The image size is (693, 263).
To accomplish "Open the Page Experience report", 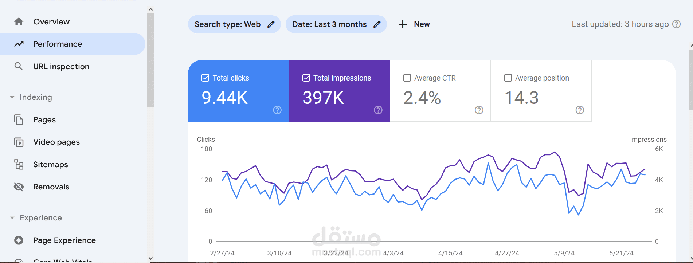I will [x=73, y=240].
